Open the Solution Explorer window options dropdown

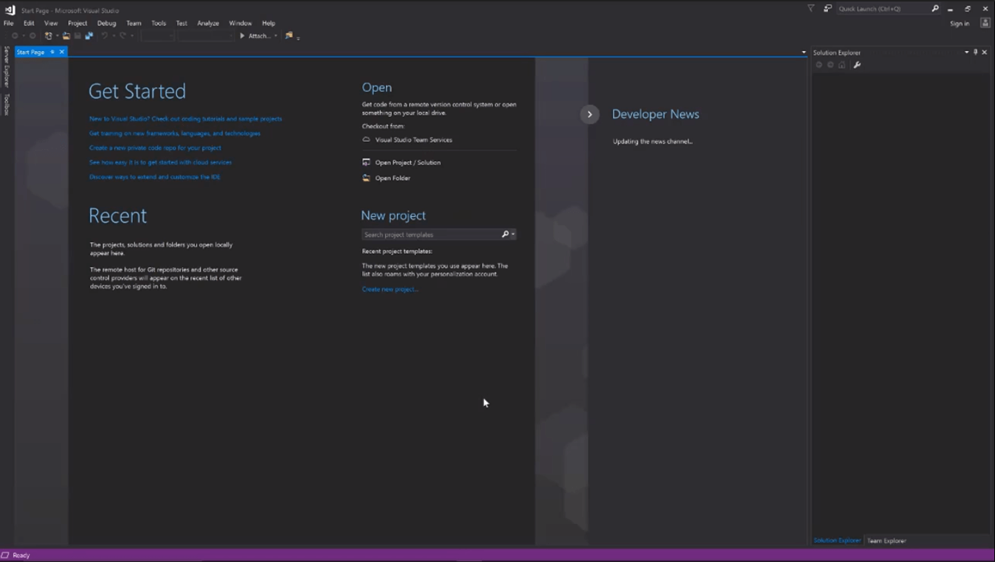pyautogui.click(x=967, y=52)
